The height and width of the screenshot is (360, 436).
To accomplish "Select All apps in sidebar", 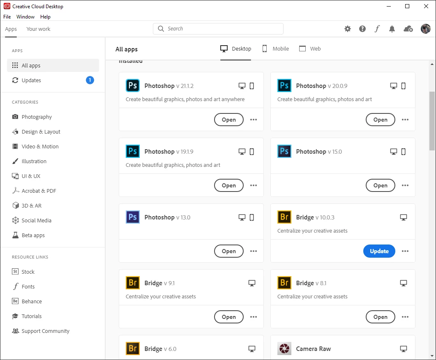I will [53, 65].
